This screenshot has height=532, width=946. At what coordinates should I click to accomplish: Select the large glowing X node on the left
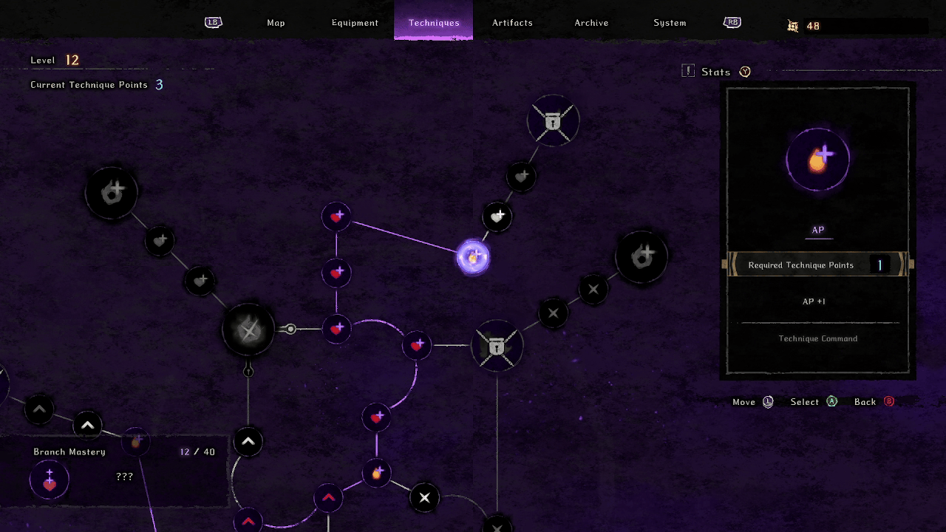click(248, 329)
